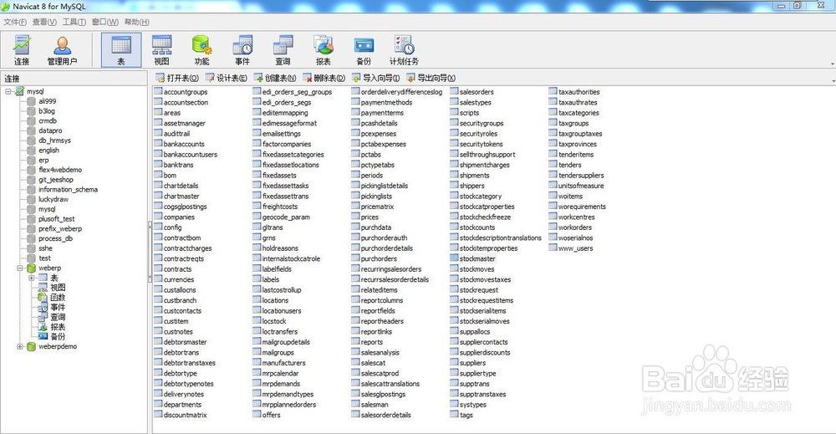The width and height of the screenshot is (836, 434).
Task: Select the stockdescriptiontranslations table
Action: pyautogui.click(x=500, y=237)
